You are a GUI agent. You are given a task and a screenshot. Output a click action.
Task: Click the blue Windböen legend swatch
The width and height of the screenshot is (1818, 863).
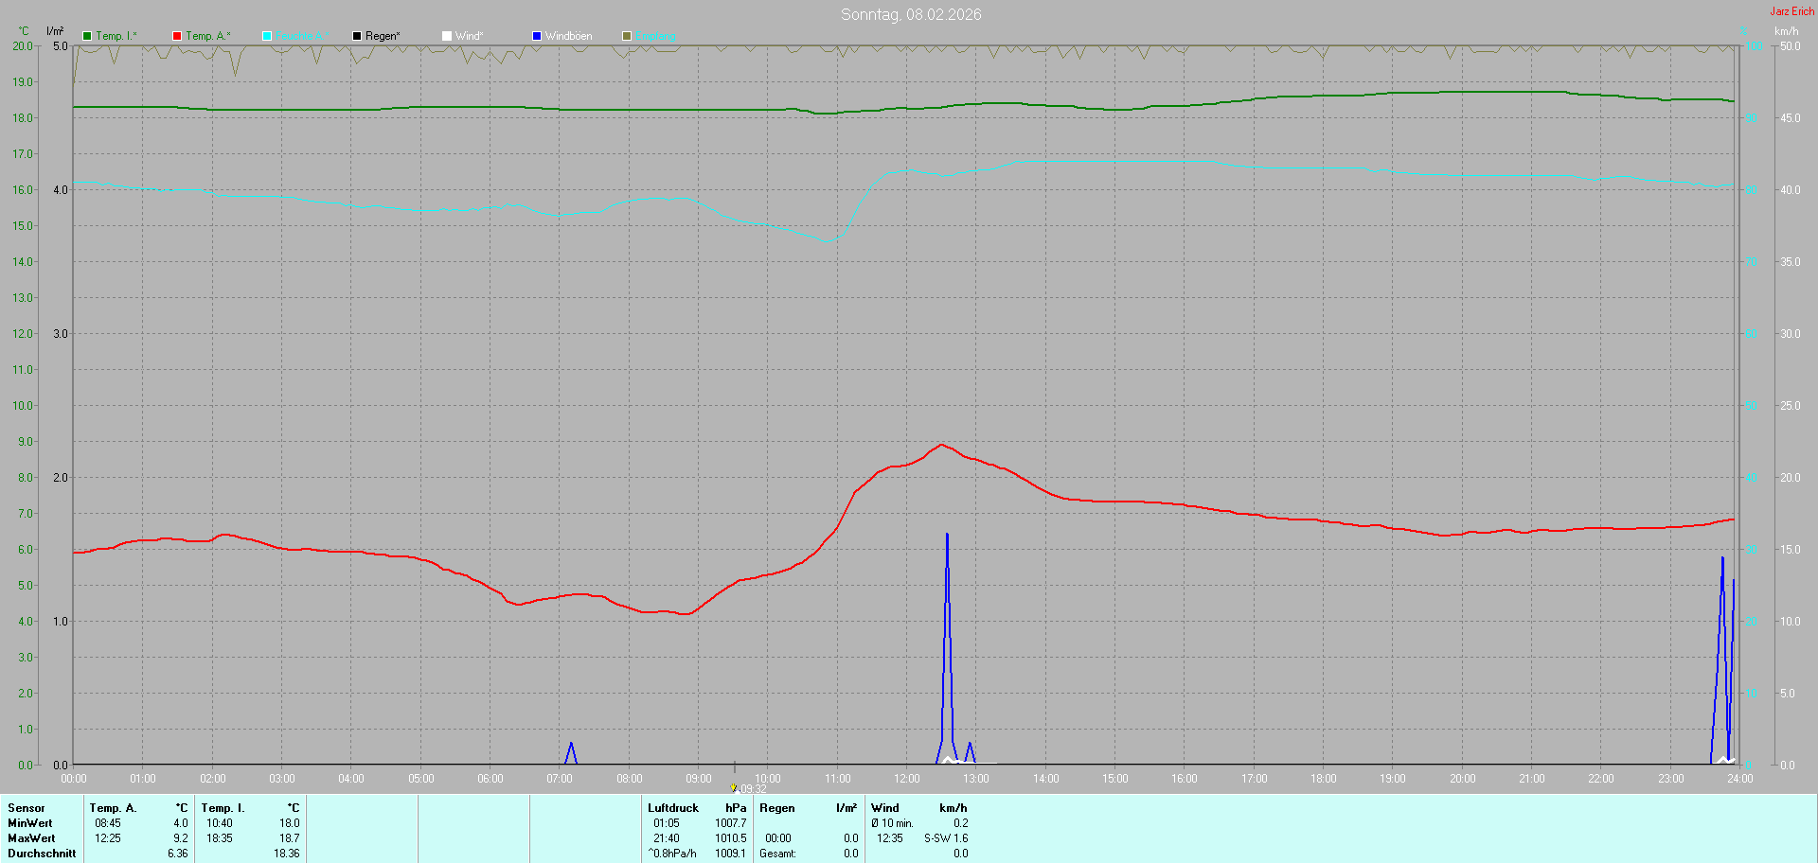pyautogui.click(x=537, y=36)
